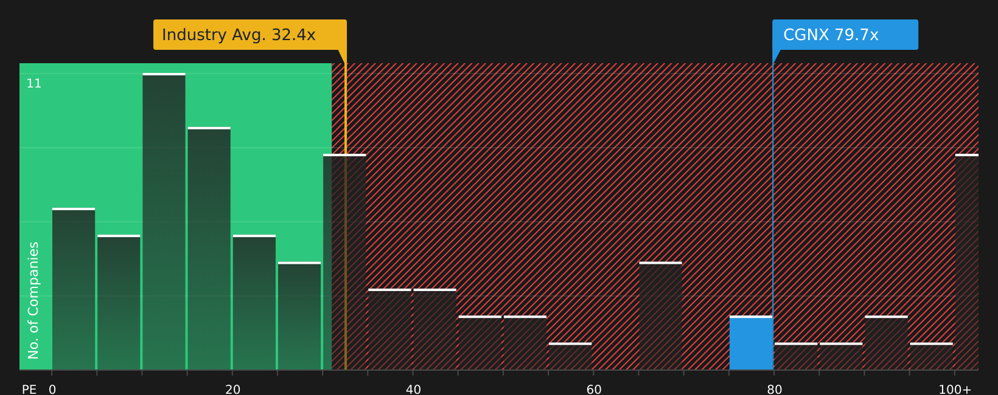Click the No. of Companies axis title
This screenshot has width=998, height=395.
coord(33,300)
